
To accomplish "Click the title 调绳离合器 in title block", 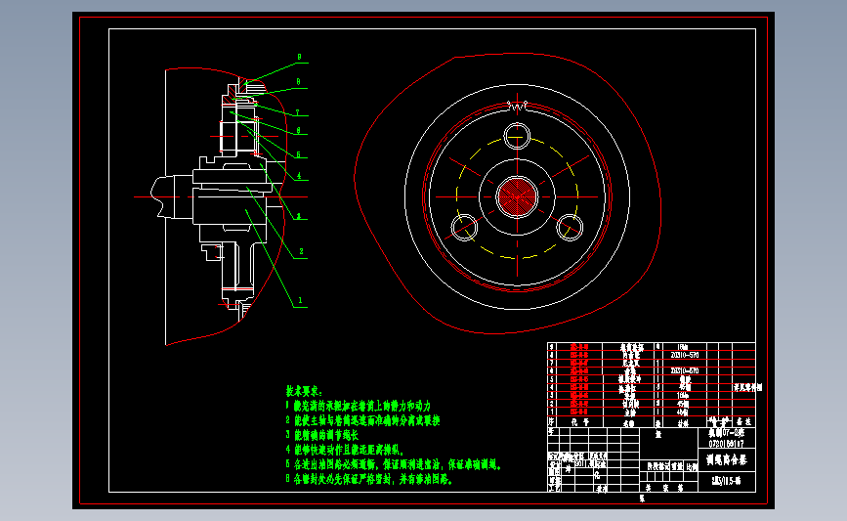I will pyautogui.click(x=727, y=460).
